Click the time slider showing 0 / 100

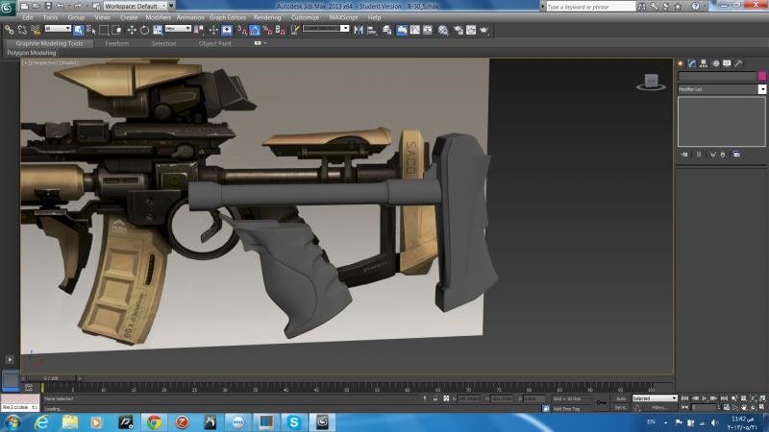(x=51, y=378)
